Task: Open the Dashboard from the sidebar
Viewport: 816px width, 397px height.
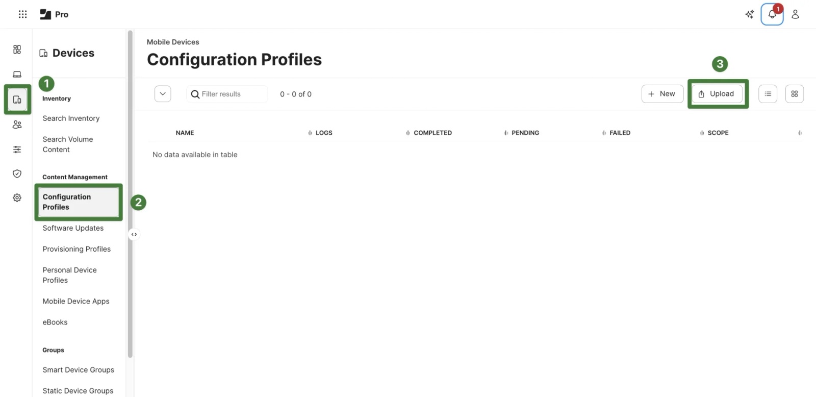Action: pyautogui.click(x=17, y=49)
